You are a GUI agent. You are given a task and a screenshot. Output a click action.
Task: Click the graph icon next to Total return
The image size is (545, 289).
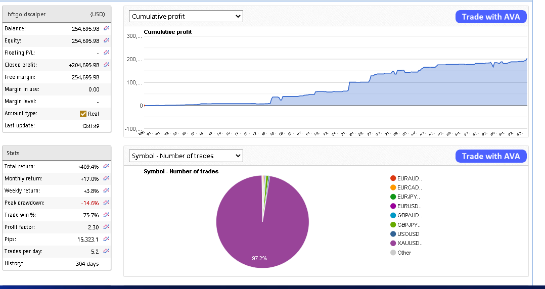tap(106, 166)
